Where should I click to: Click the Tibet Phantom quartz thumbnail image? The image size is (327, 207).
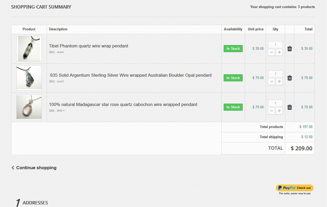coord(29,49)
